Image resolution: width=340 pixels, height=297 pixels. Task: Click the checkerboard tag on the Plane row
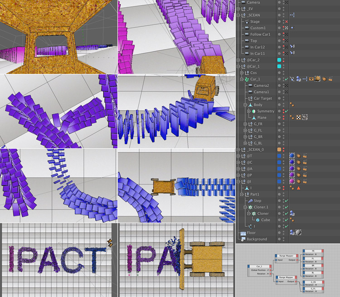click(x=299, y=117)
